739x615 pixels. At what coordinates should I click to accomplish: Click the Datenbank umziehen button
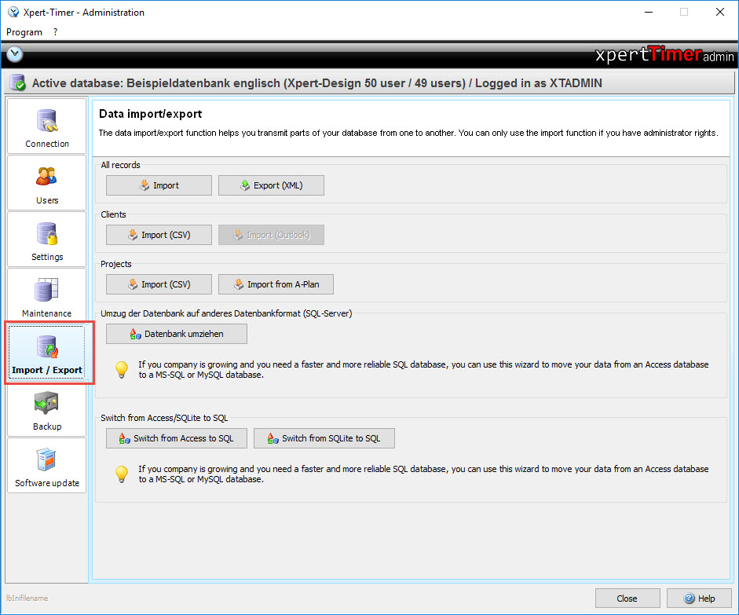(x=177, y=334)
